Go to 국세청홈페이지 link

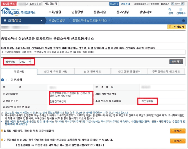pos(141,4)
